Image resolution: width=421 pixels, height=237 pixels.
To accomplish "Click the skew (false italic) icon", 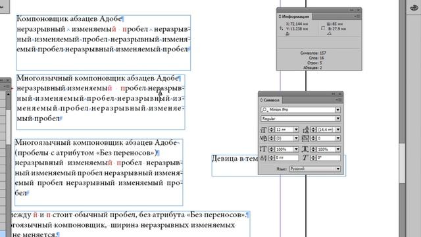I will (x=305, y=158).
